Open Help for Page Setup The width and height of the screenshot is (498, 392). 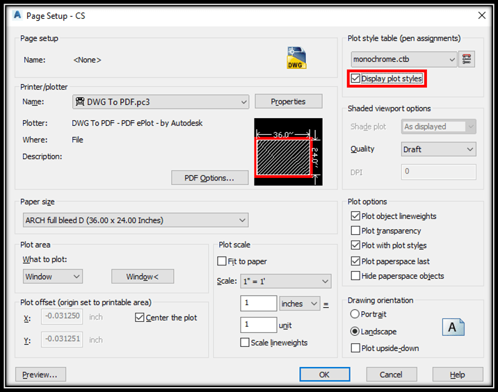click(458, 375)
